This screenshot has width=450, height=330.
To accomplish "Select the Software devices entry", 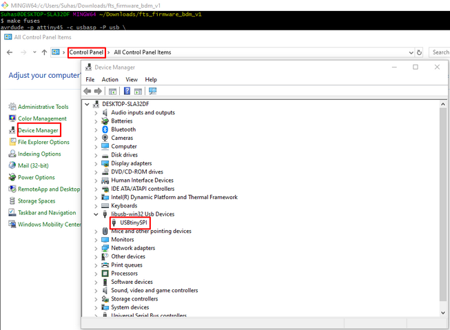I will (132, 282).
